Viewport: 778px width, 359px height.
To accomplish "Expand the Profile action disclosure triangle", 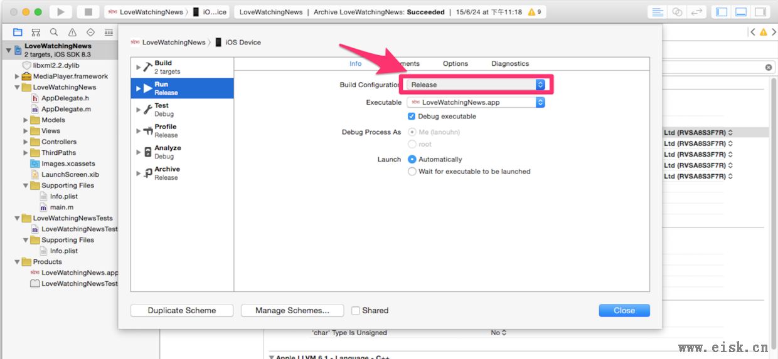I will (138, 131).
